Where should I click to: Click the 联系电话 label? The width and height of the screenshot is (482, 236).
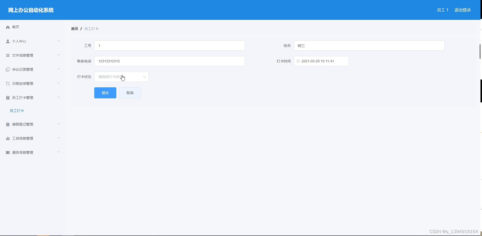pyautogui.click(x=84, y=61)
